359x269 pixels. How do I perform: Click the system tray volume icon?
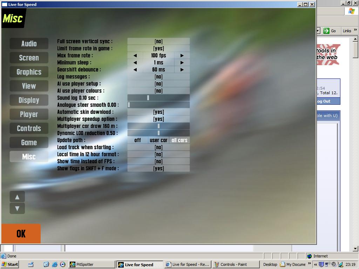[x=333, y=264]
